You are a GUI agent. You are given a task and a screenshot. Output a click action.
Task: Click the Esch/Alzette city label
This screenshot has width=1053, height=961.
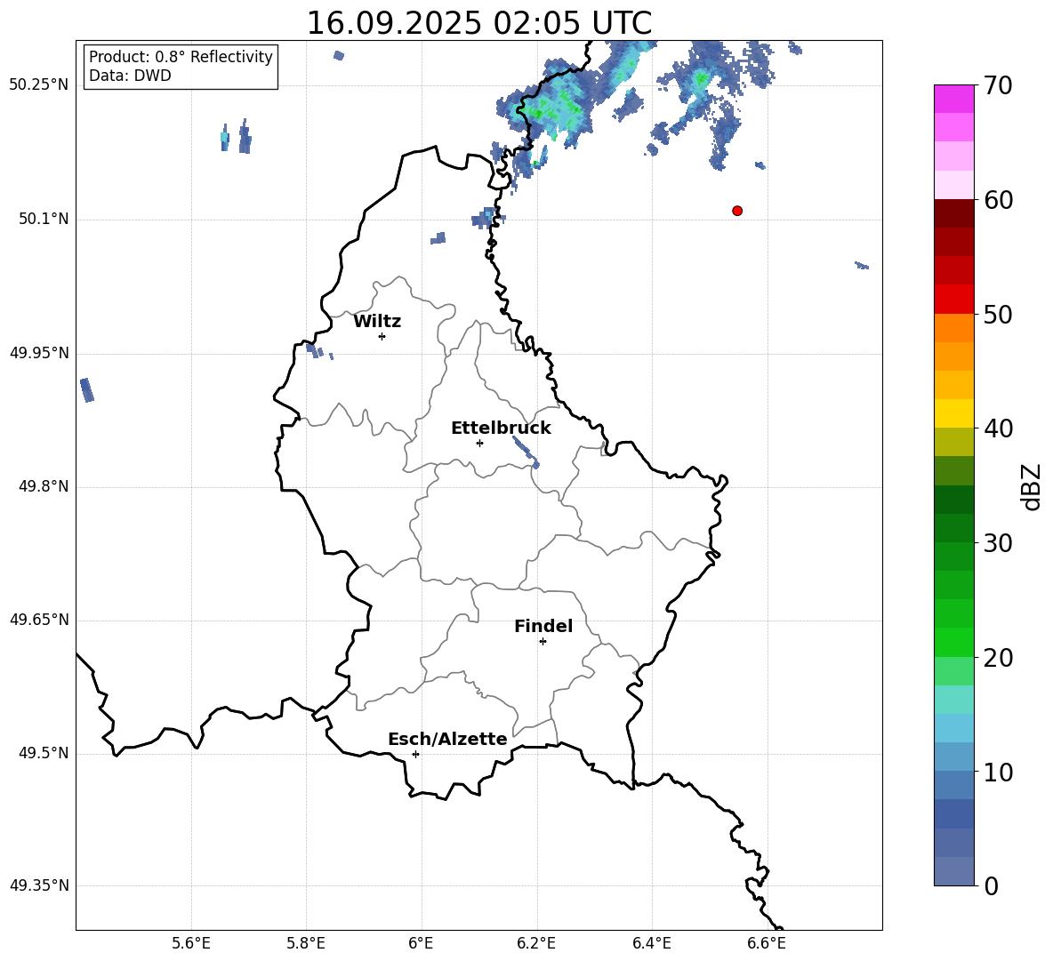tap(447, 739)
